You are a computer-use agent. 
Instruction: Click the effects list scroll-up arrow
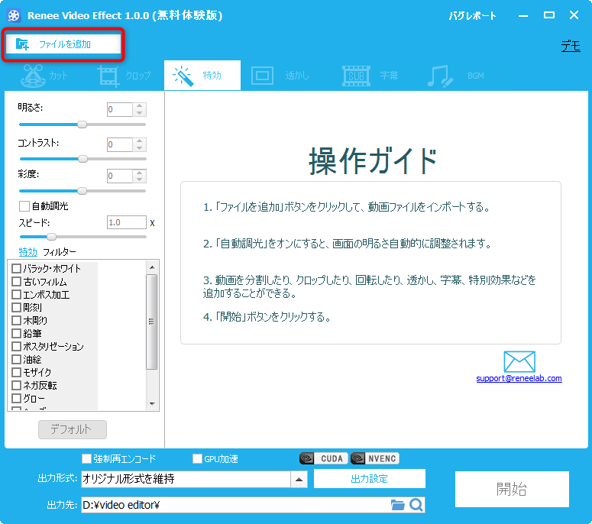point(152,267)
